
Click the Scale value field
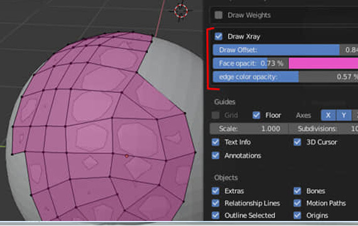[249, 129]
